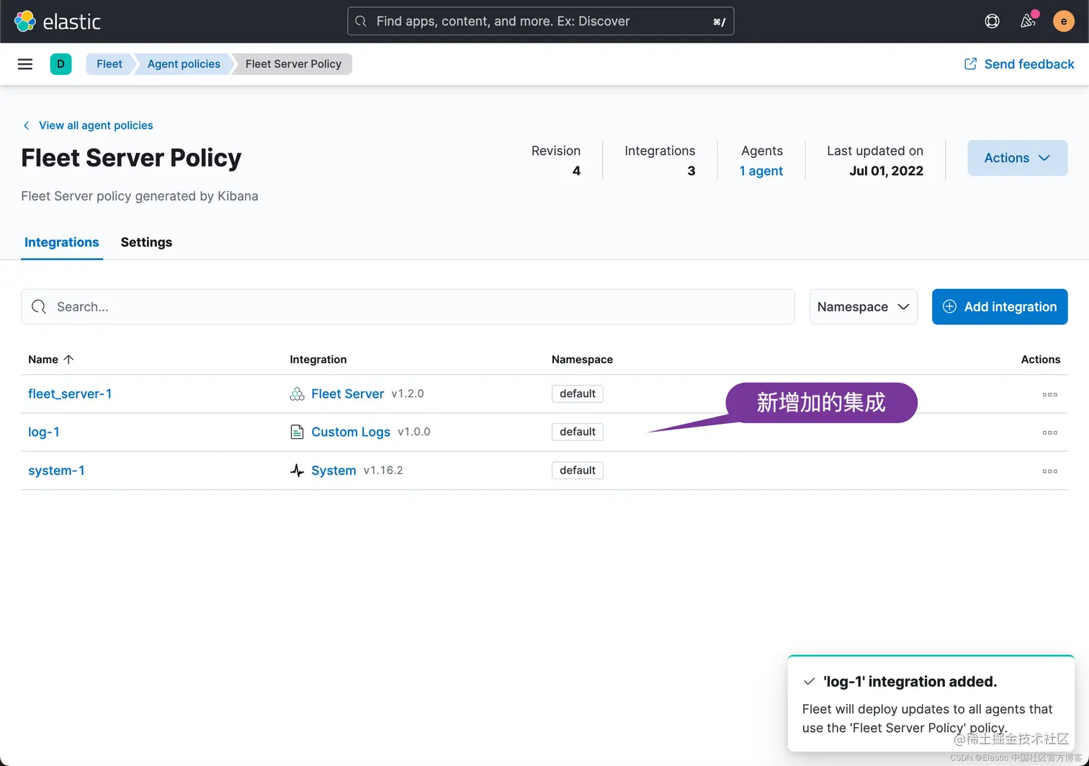Screen dimensions: 1089x766
Task: Click the back chevron beside View all agent policies
Action: (x=27, y=125)
